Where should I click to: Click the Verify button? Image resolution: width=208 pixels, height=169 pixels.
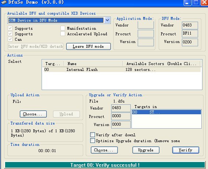point(186,150)
